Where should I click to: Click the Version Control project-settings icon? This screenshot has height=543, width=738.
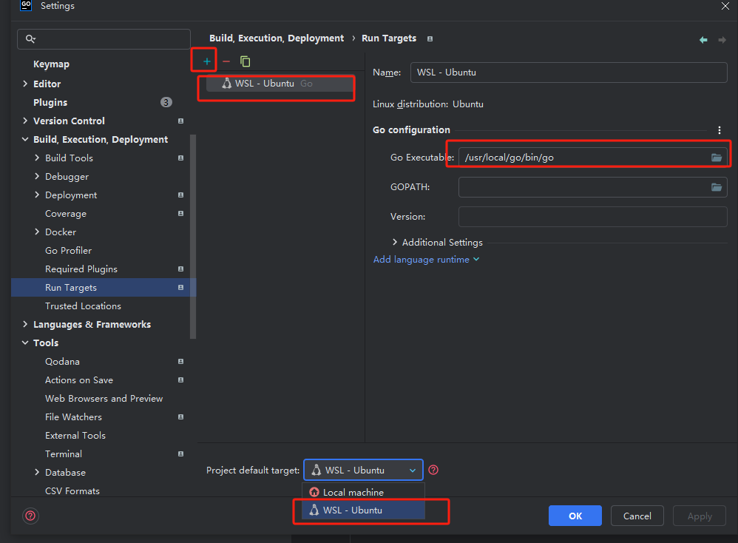point(180,121)
